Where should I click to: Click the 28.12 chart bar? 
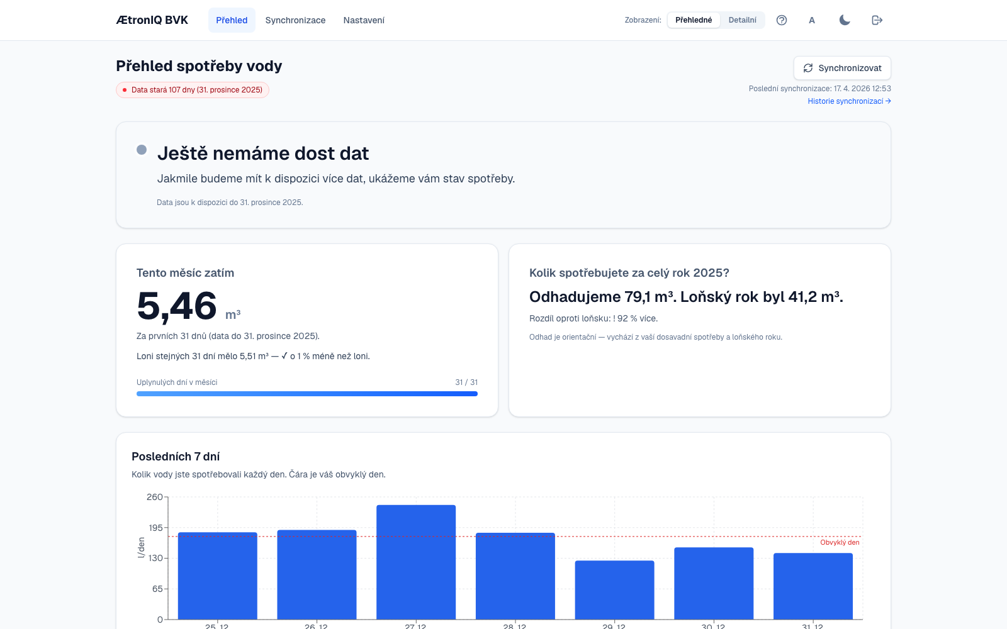[x=515, y=576]
